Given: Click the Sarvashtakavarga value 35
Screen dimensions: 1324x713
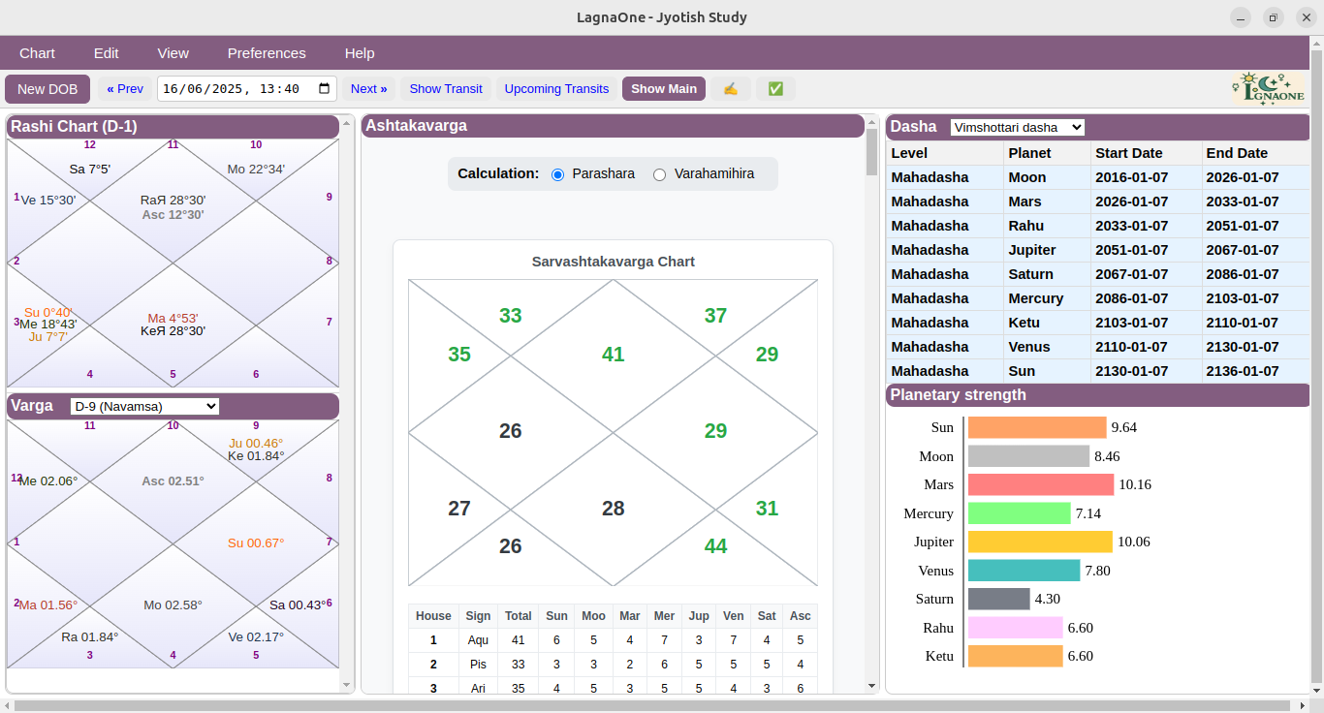Looking at the screenshot, I should point(459,355).
